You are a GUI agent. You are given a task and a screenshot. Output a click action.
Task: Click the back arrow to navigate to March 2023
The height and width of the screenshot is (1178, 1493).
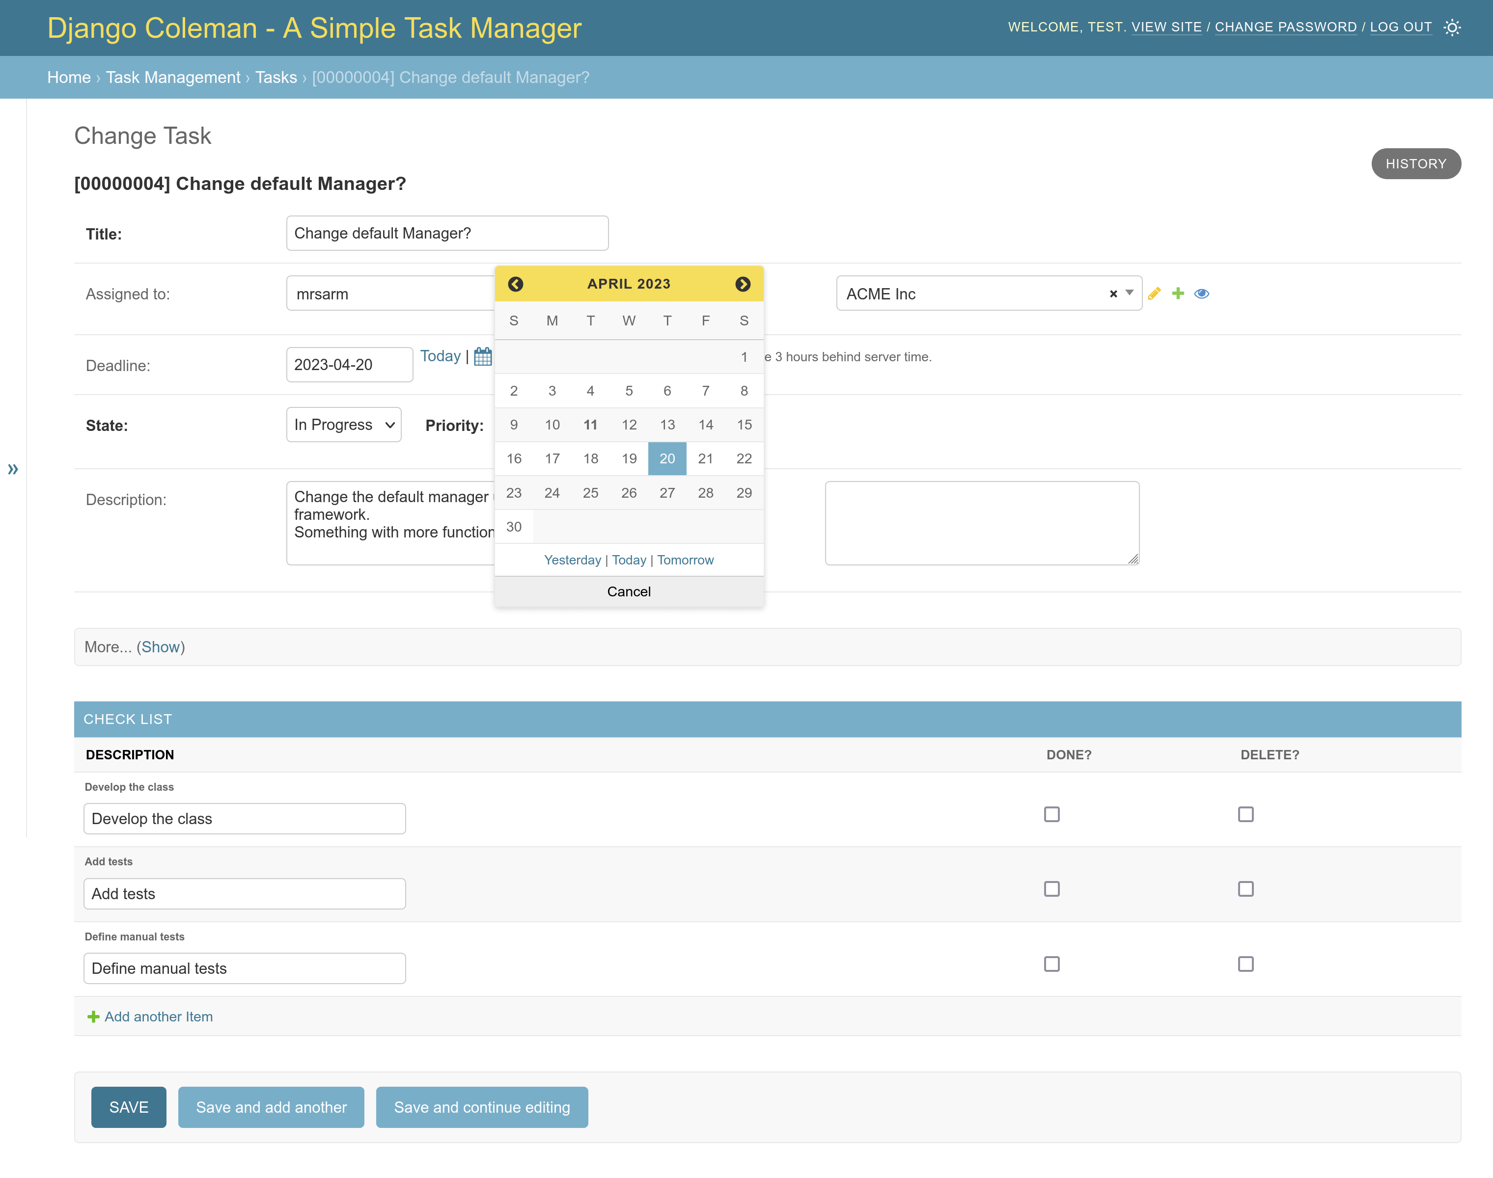[x=515, y=283]
